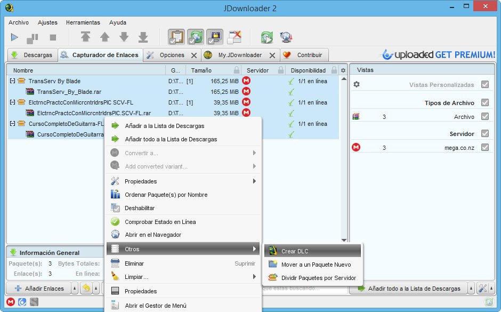Click the bottom Añadir todo a la Lista de Descargas button
501x312 pixels.
coord(409,289)
